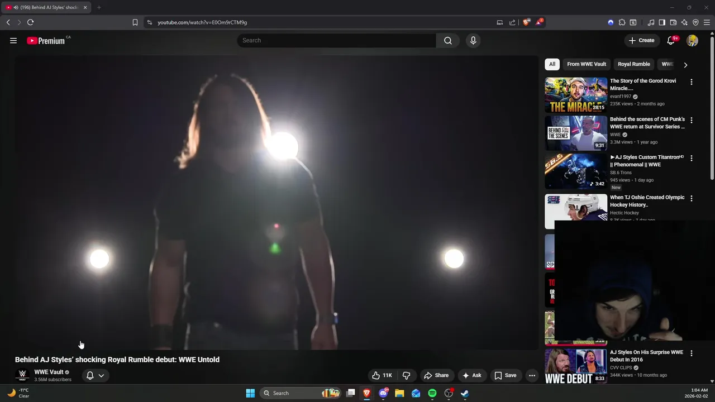Open the WWE Vault channel avatar
Screen dimensions: 715x402
tap(22, 375)
